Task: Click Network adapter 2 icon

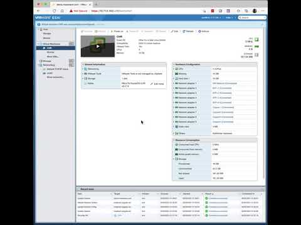Action: click(x=176, y=88)
